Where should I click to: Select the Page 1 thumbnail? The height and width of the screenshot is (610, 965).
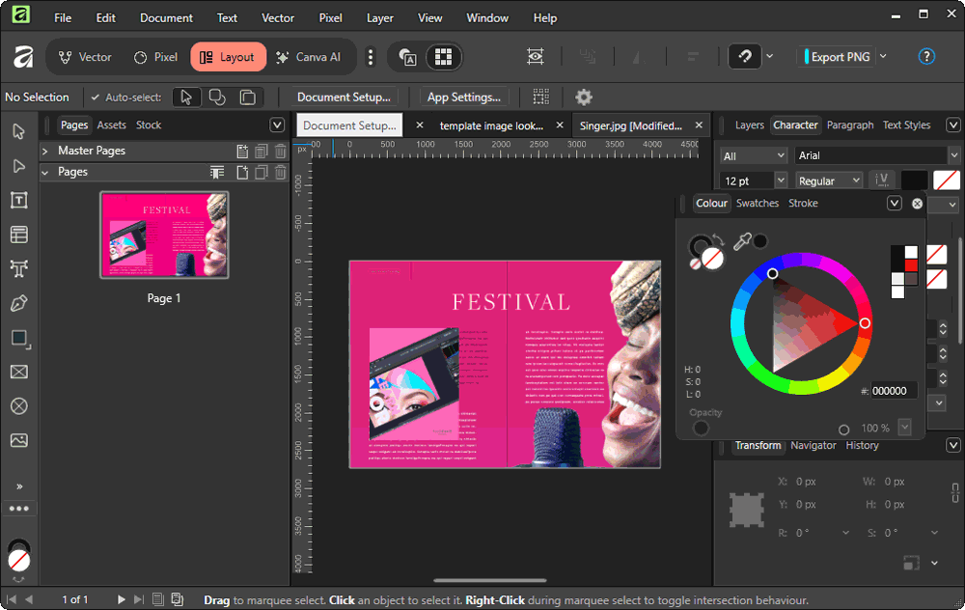point(164,236)
